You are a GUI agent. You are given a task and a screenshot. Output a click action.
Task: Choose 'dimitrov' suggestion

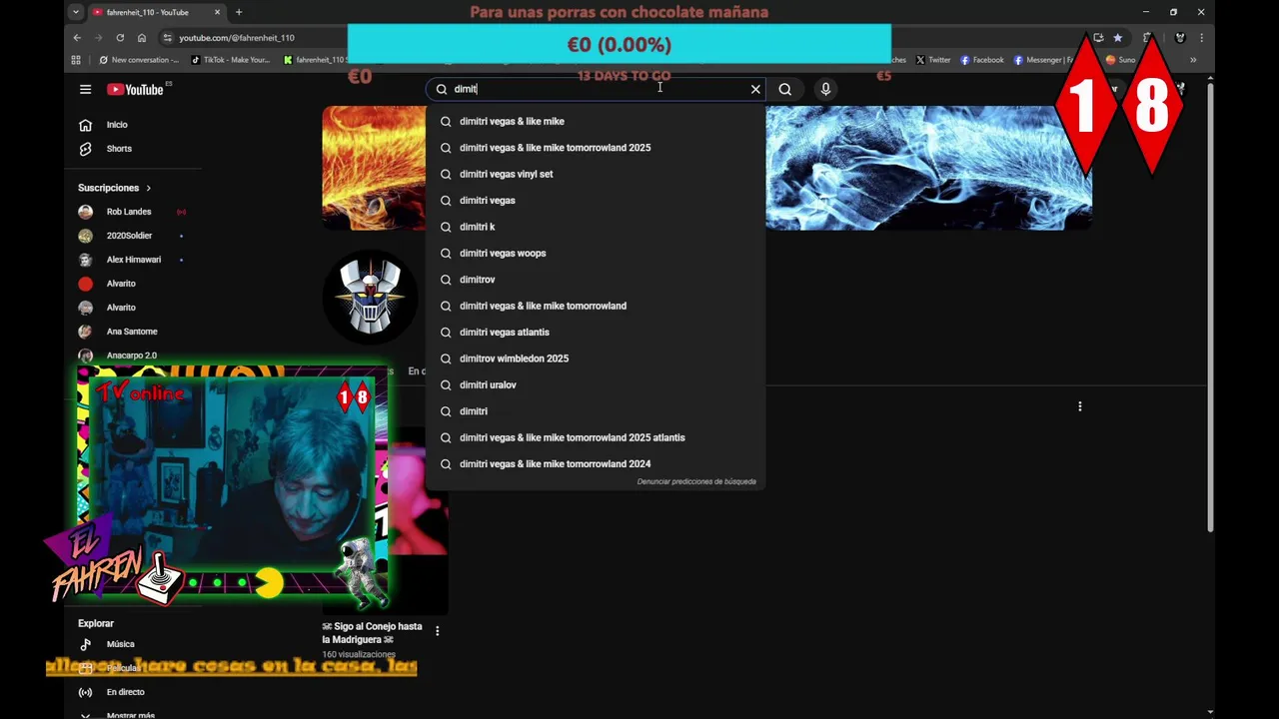[x=596, y=280]
